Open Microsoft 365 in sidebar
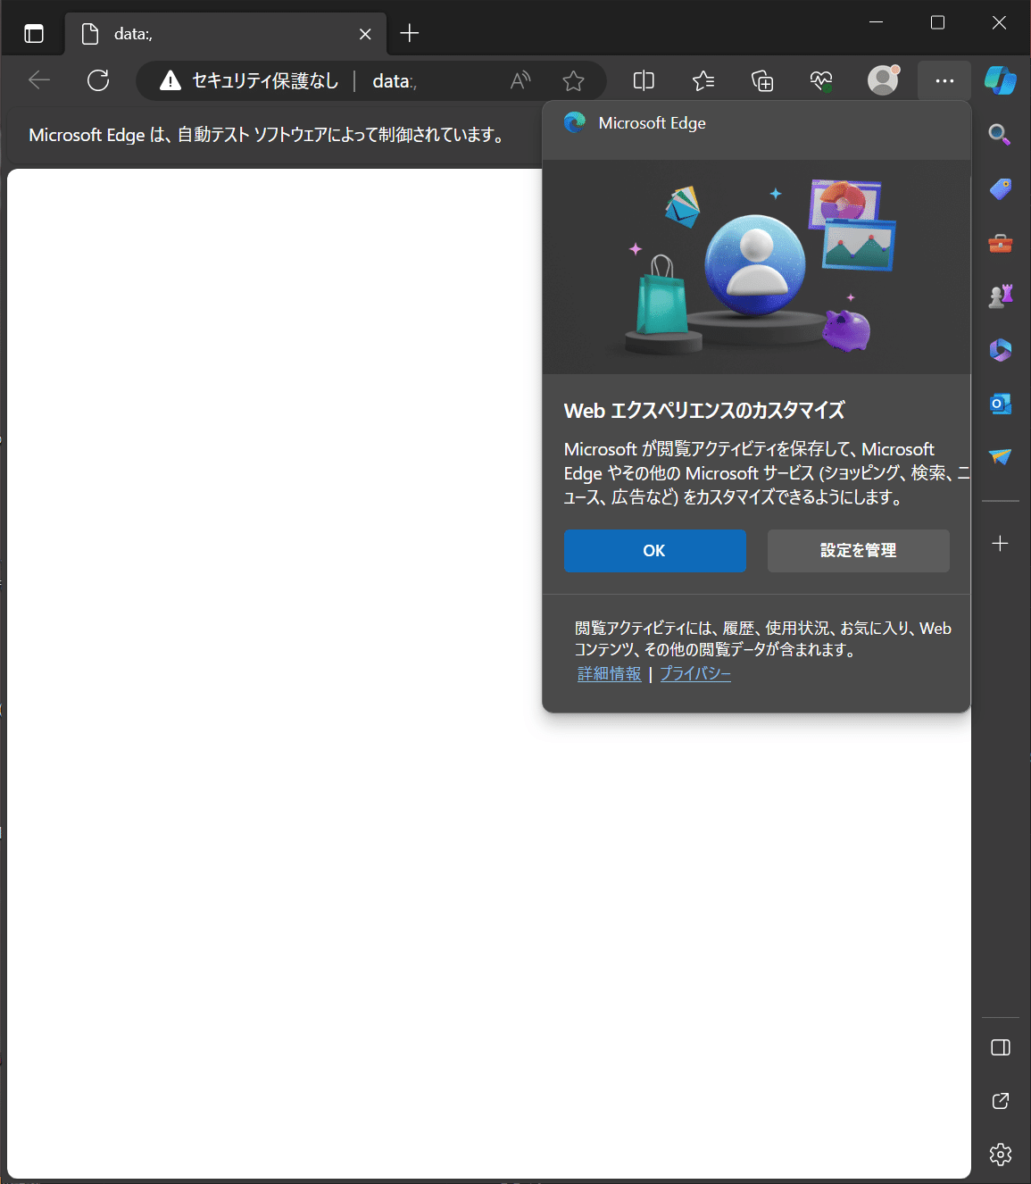This screenshot has width=1031, height=1184. (1000, 349)
